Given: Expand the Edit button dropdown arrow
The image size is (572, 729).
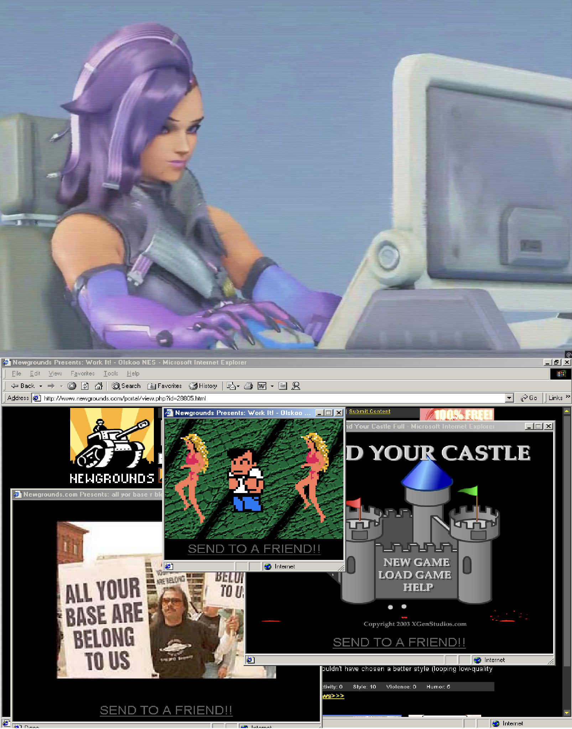Looking at the screenshot, I should pyautogui.click(x=272, y=386).
